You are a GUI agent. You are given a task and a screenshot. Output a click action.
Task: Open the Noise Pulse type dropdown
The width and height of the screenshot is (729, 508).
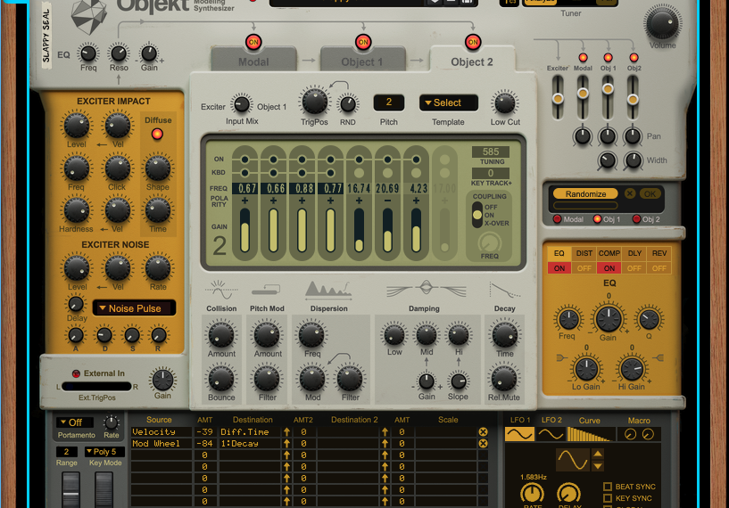tap(134, 308)
